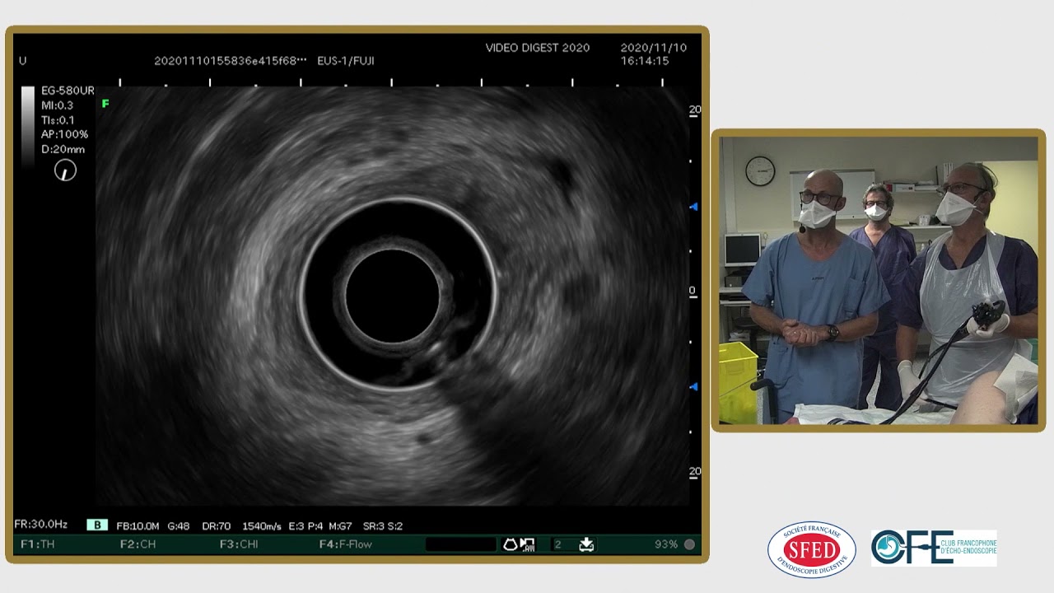Click the SFED logo
The height and width of the screenshot is (593, 1054).
[811, 549]
